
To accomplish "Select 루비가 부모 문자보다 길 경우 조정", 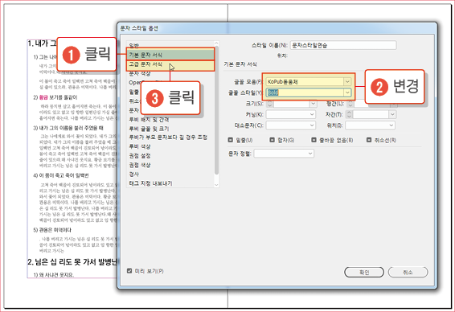I will pos(168,138).
